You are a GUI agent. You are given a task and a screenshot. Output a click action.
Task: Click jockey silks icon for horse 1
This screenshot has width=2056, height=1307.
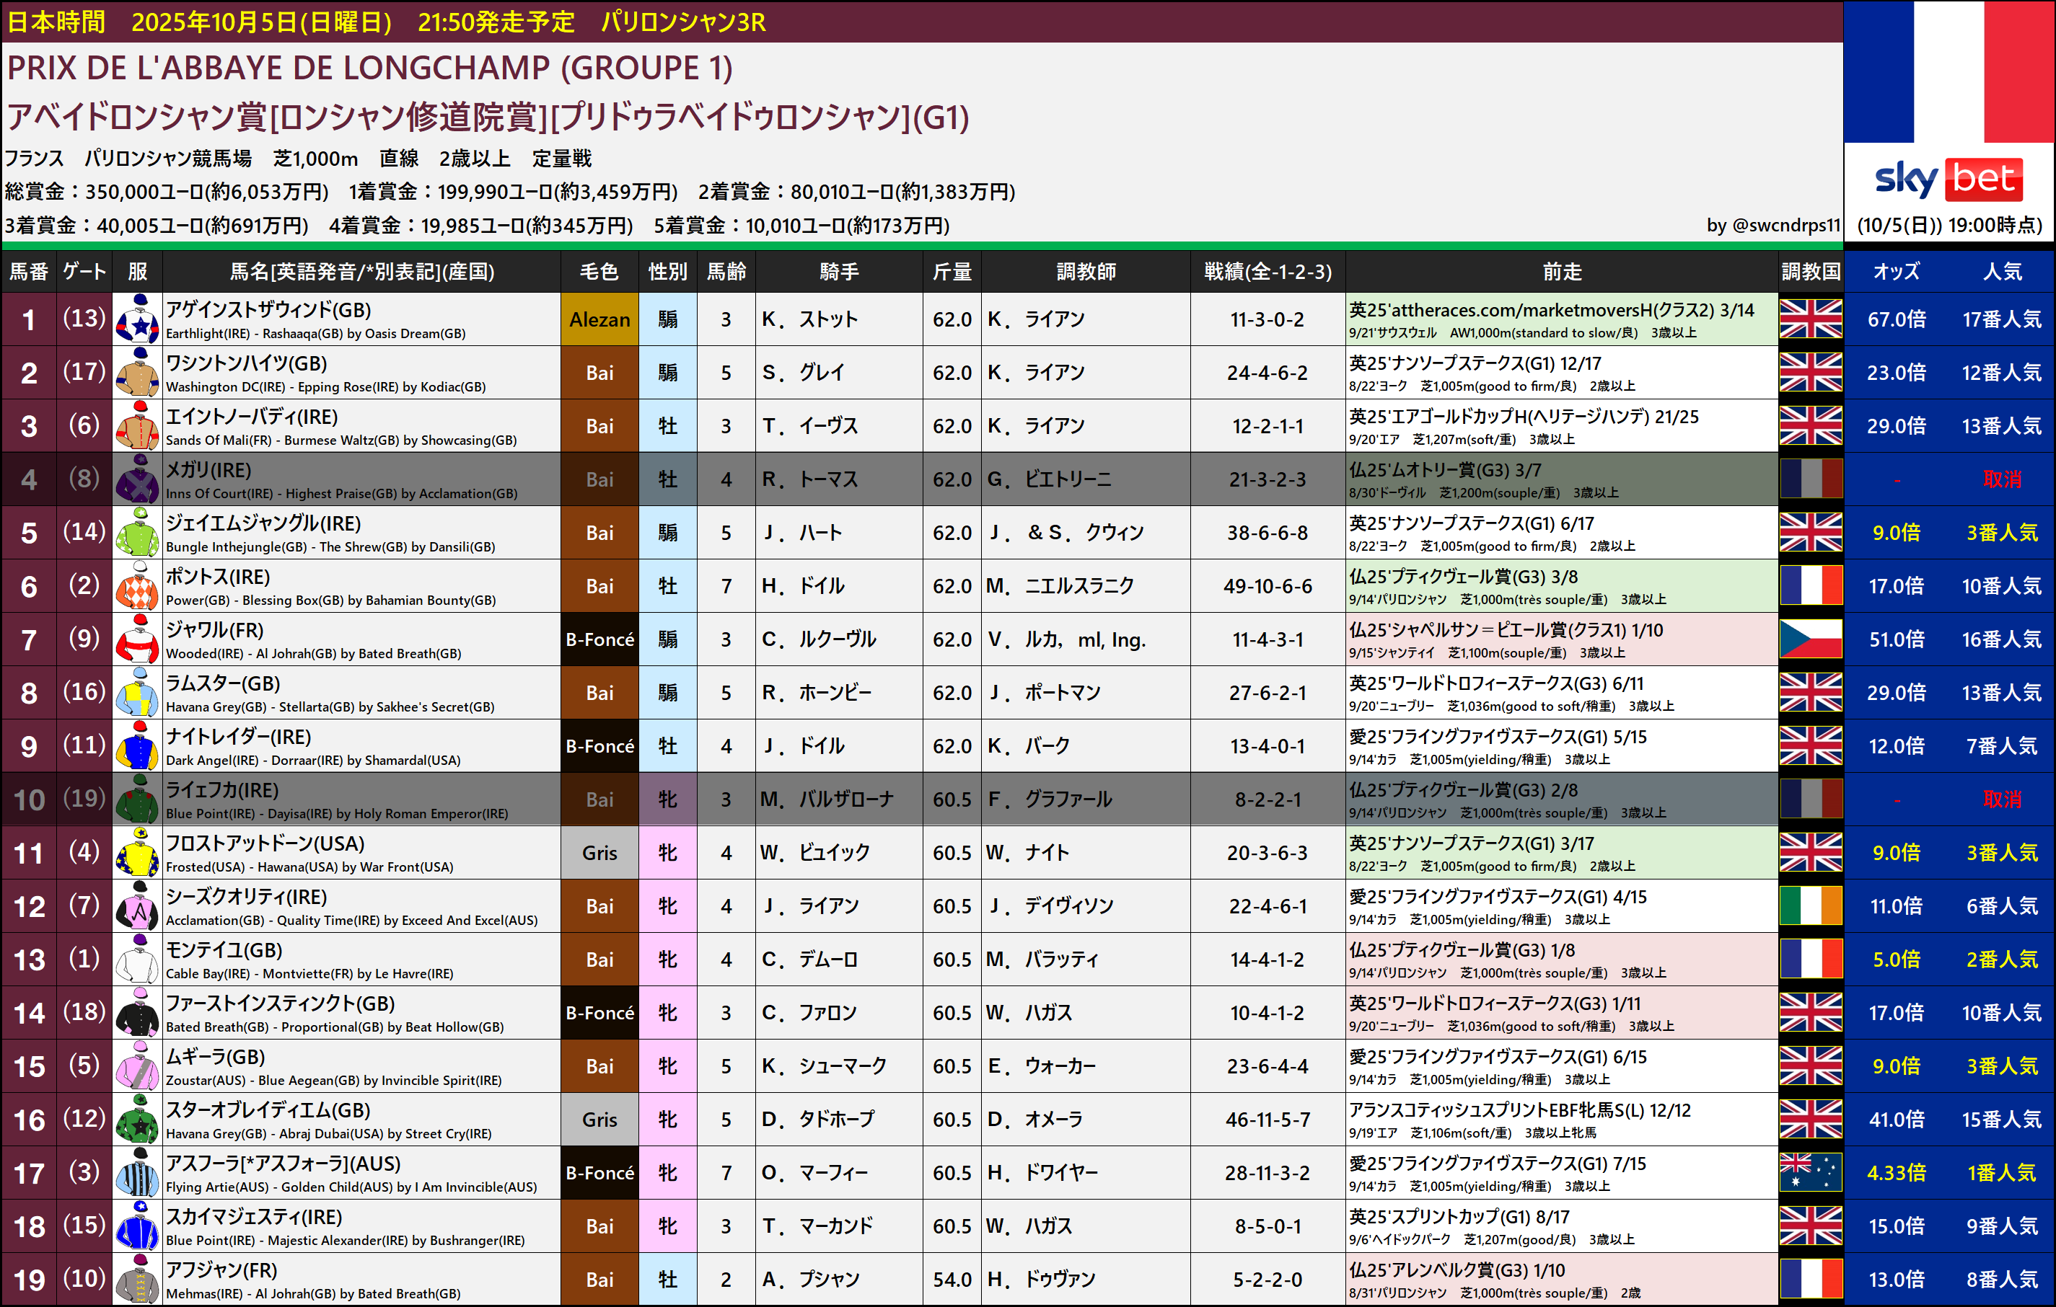click(136, 319)
